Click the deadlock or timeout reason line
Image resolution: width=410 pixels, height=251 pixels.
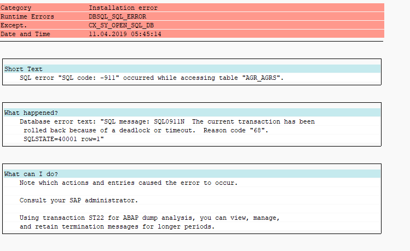click(146, 130)
